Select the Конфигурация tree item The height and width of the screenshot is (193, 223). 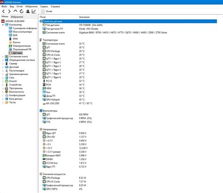point(17,95)
